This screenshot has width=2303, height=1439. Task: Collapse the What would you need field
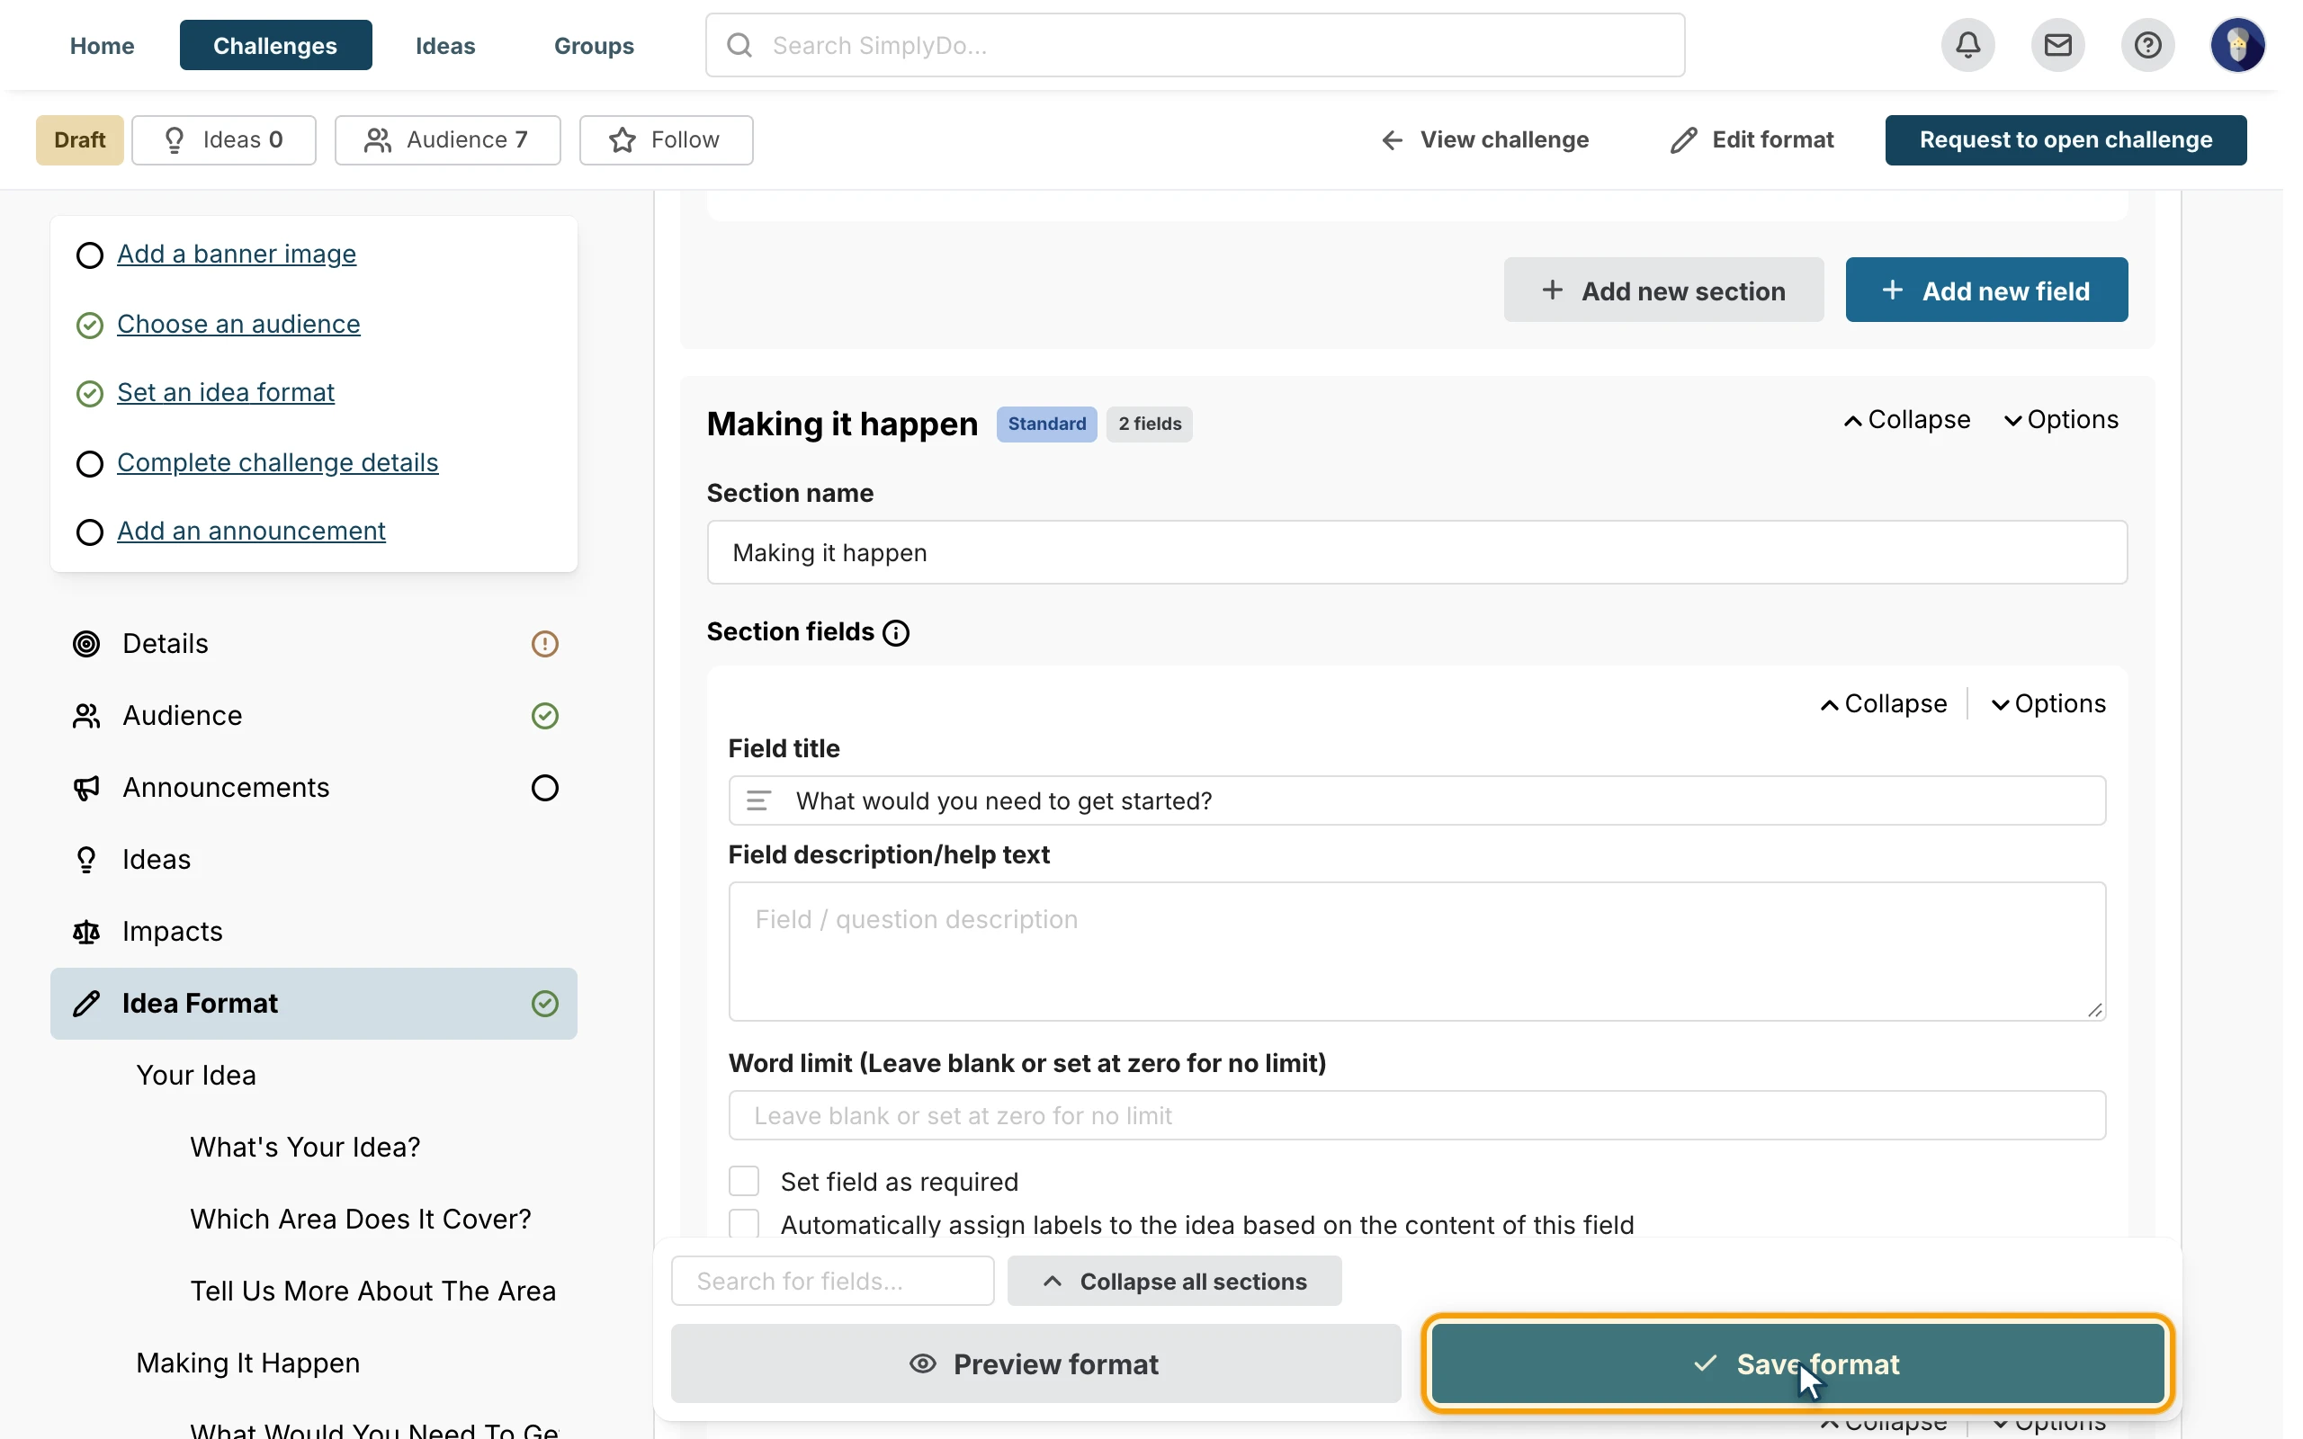click(1883, 704)
